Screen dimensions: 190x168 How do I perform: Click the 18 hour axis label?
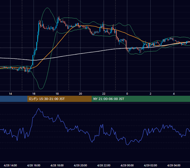coord(57,94)
